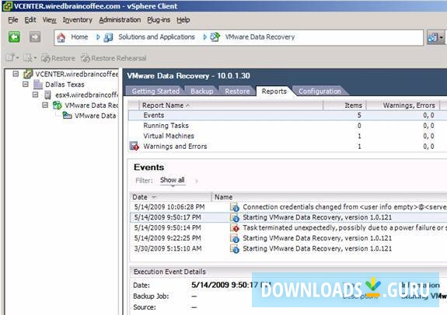Click the VMware Data Recovery breadcrumb icon

point(215,37)
